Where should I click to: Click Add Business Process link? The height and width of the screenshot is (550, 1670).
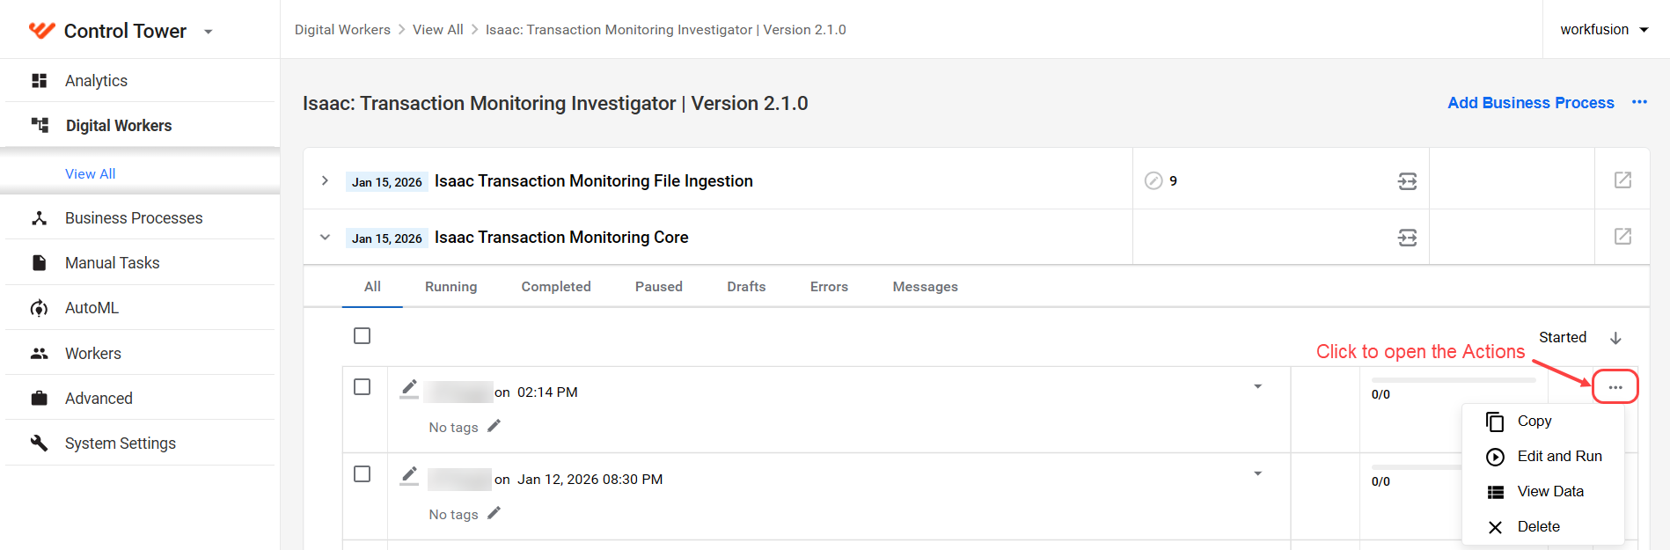(x=1531, y=103)
